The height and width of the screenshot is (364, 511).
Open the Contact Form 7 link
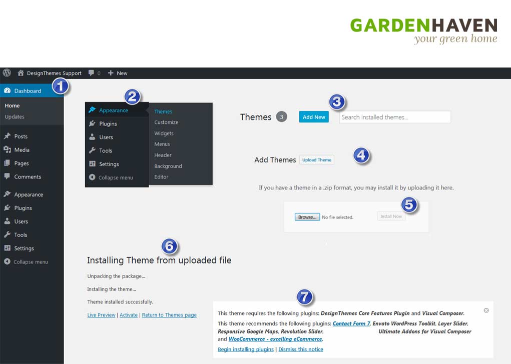pyautogui.click(x=351, y=323)
